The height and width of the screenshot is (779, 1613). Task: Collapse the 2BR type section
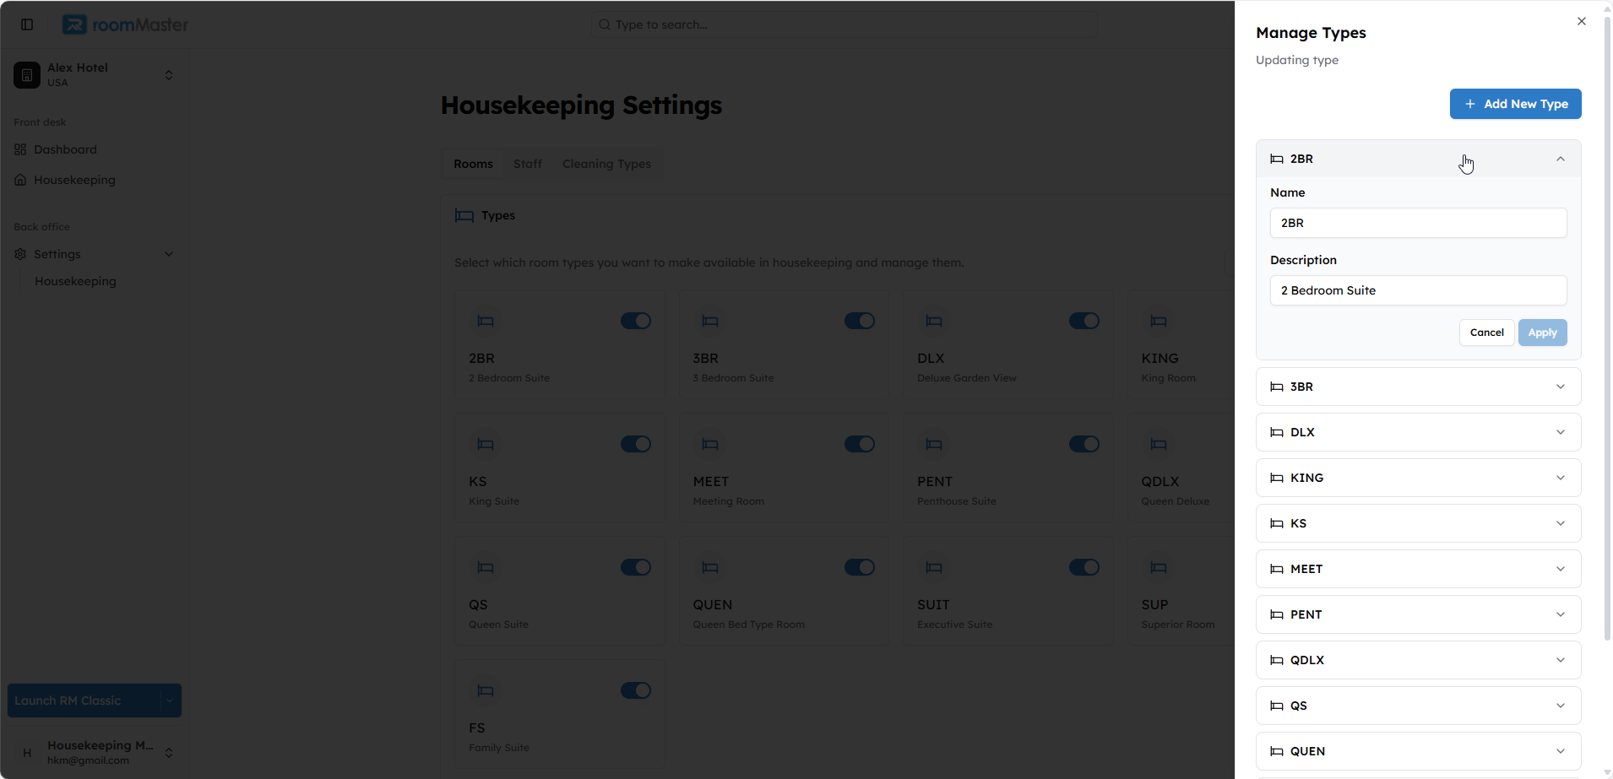[1419, 159]
